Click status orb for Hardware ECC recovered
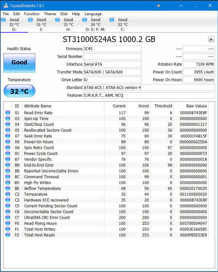Screen dimensions: 218x272 pyautogui.click(x=8, y=200)
